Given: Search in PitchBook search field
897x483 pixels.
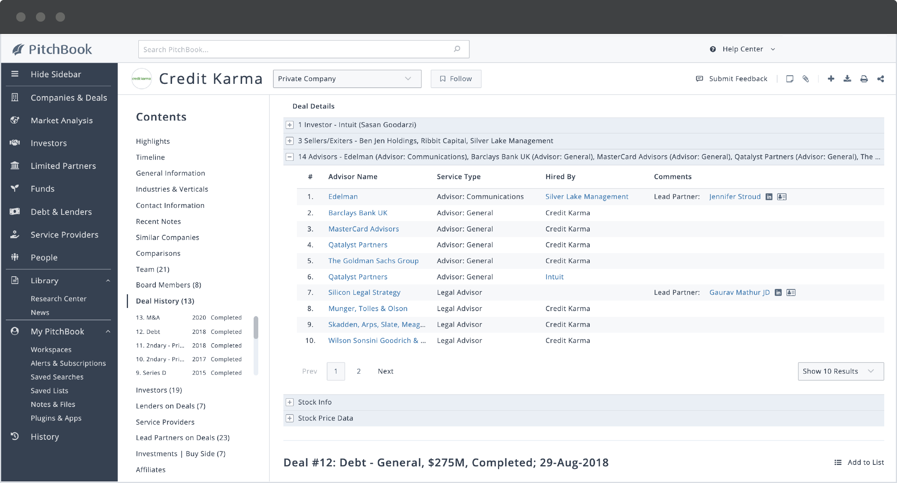Looking at the screenshot, I should [x=304, y=49].
